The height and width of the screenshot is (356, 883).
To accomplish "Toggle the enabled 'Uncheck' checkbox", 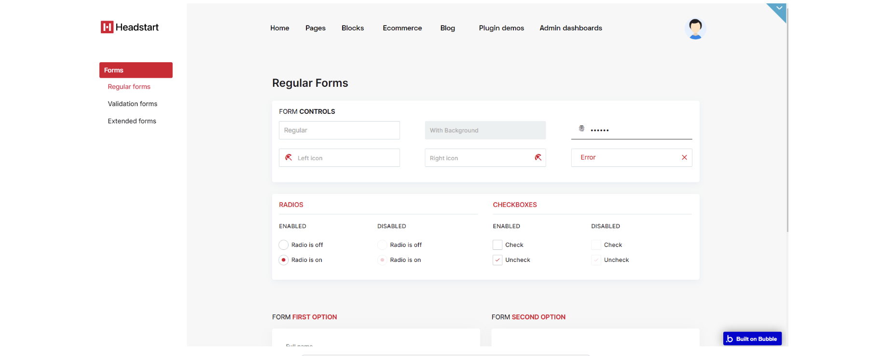I will [497, 260].
